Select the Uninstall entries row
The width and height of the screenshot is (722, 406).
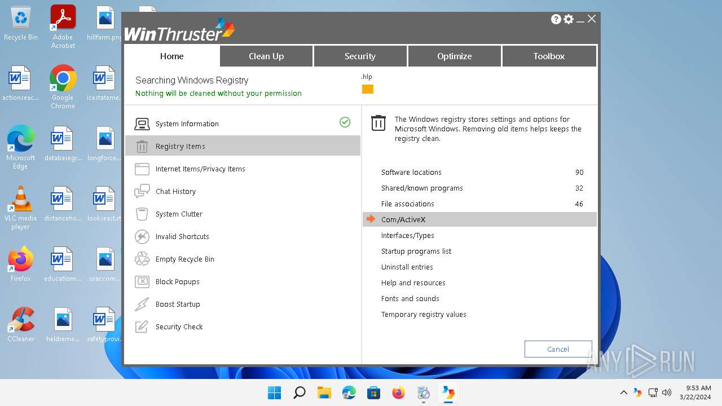click(479, 267)
